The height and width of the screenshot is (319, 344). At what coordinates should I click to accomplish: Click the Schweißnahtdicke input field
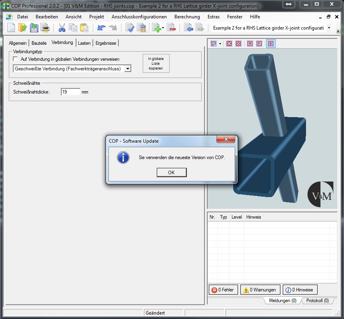tap(70, 92)
